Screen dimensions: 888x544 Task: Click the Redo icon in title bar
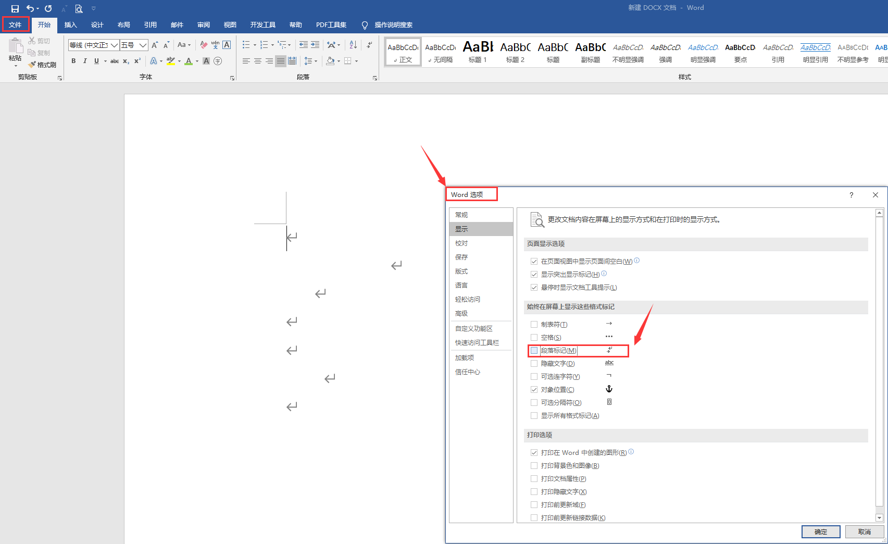pos(48,8)
